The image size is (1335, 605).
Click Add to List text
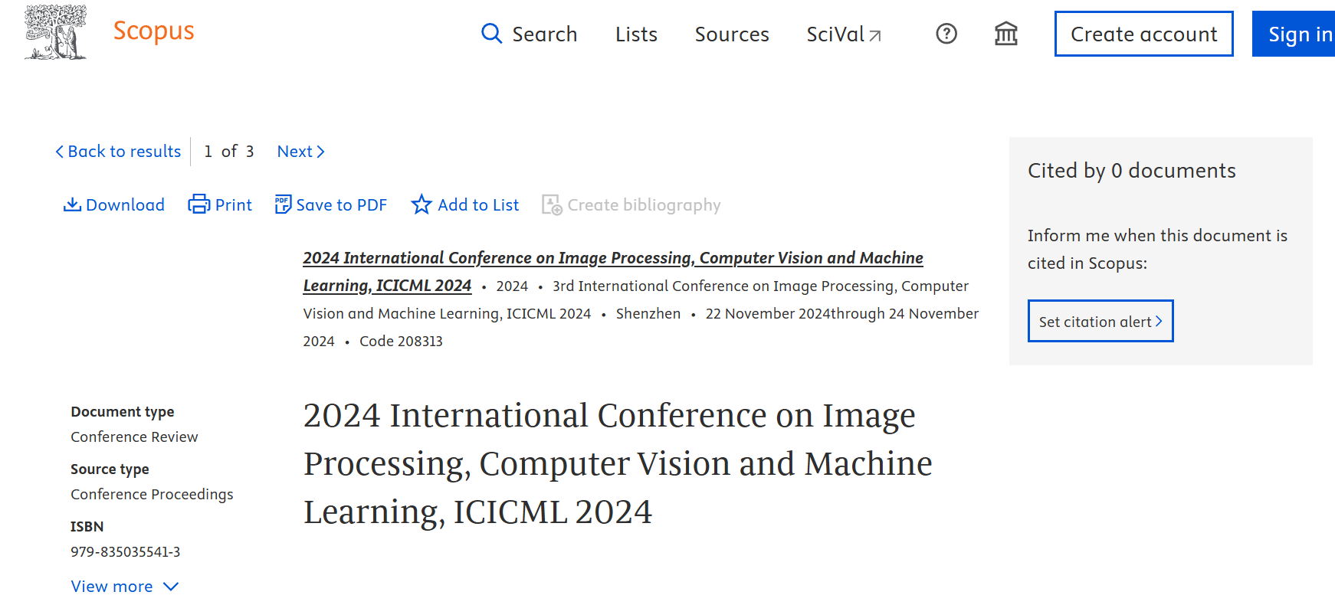tap(478, 205)
